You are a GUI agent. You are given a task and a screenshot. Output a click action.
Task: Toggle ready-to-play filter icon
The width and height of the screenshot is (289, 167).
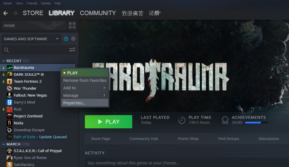tap(73, 39)
